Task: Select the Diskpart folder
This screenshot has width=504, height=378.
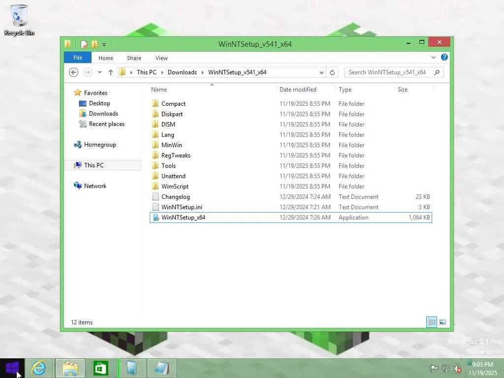Action: 290,114
